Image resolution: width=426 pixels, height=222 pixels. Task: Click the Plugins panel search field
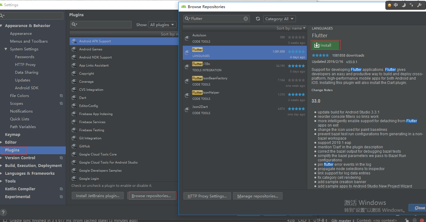[101, 25]
